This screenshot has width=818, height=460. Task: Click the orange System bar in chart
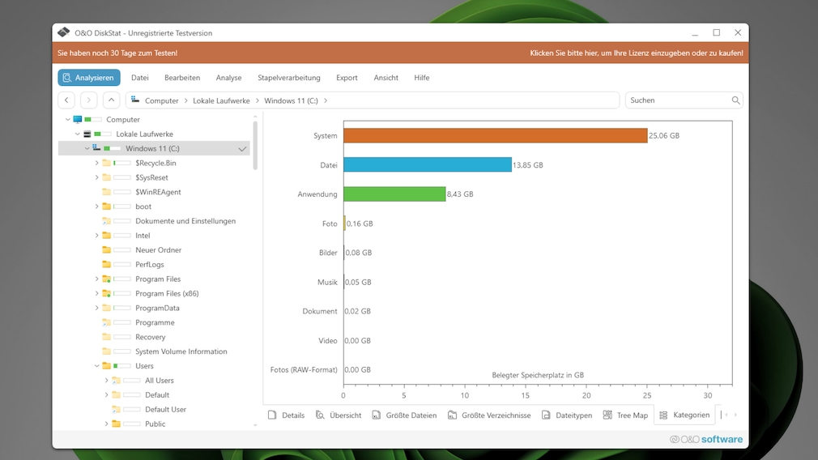(495, 135)
